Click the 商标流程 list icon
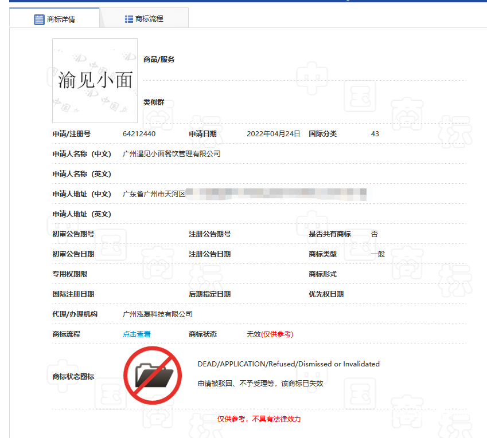487x438 pixels. 129,19
